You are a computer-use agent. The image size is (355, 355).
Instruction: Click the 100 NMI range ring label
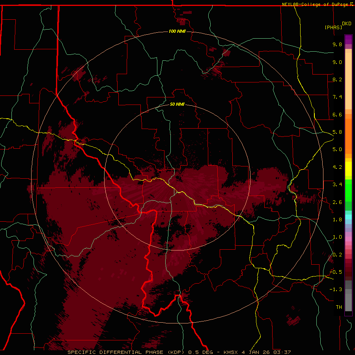[x=177, y=31]
